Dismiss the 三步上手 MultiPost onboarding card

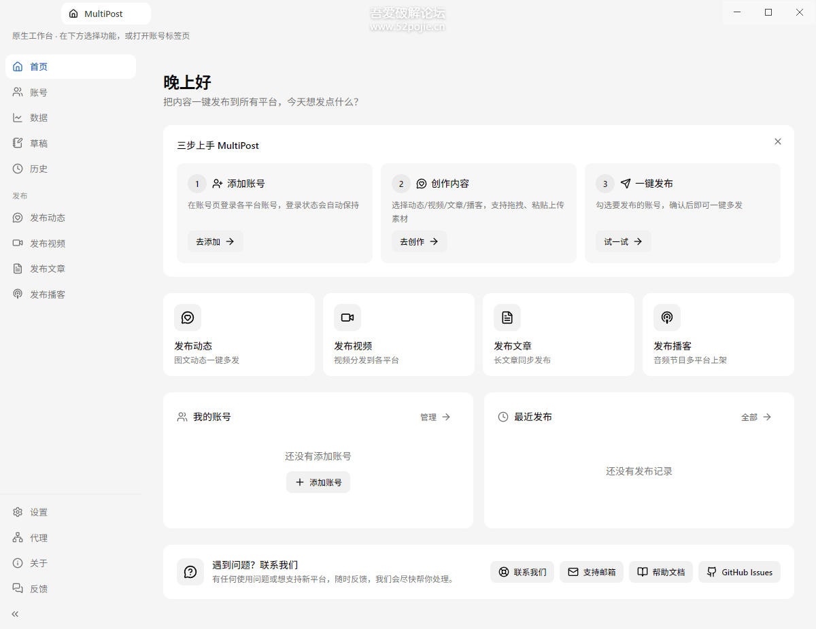[778, 141]
